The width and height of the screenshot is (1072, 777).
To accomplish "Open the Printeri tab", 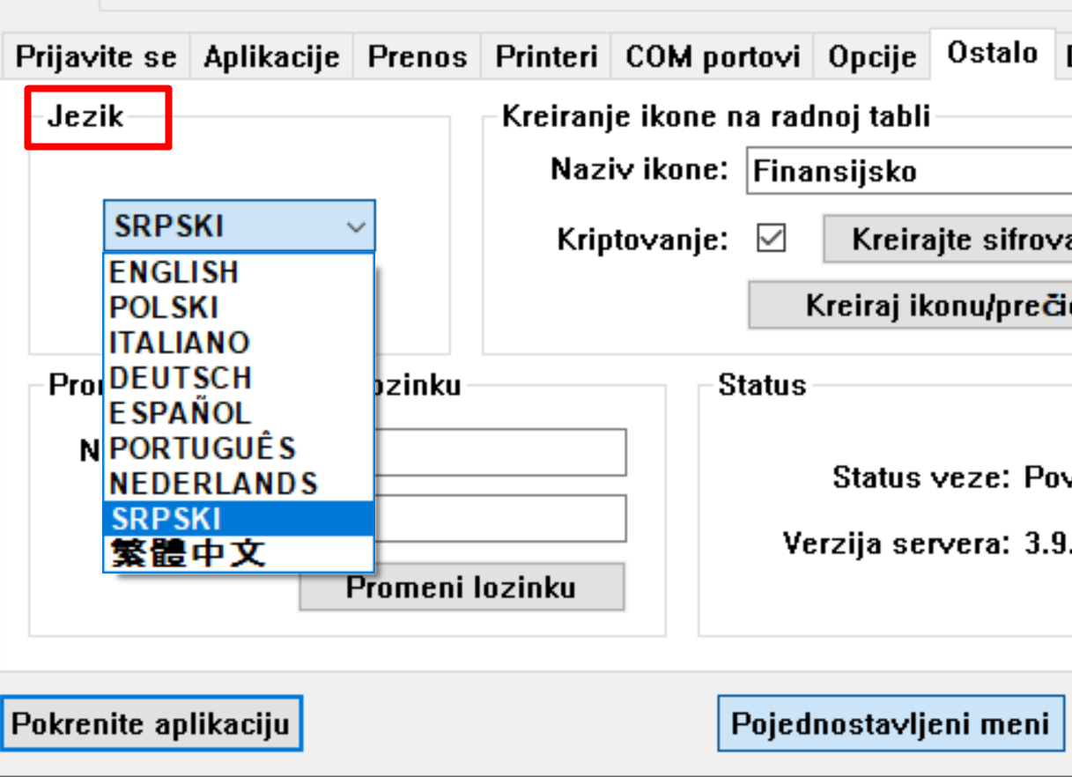I will coord(546,57).
